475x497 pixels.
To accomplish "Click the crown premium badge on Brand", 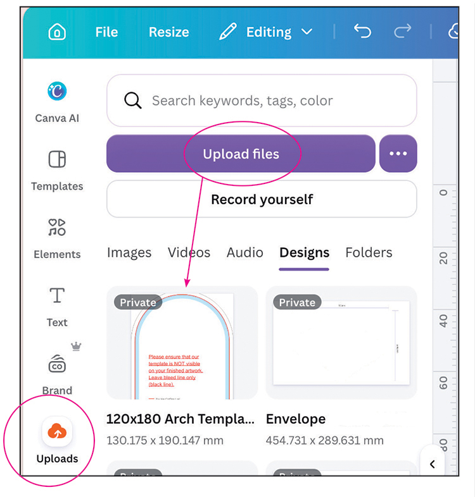I will click(x=76, y=346).
